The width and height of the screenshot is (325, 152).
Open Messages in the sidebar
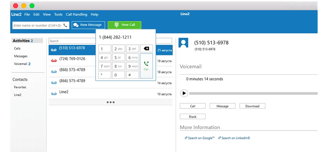pyautogui.click(x=21, y=56)
